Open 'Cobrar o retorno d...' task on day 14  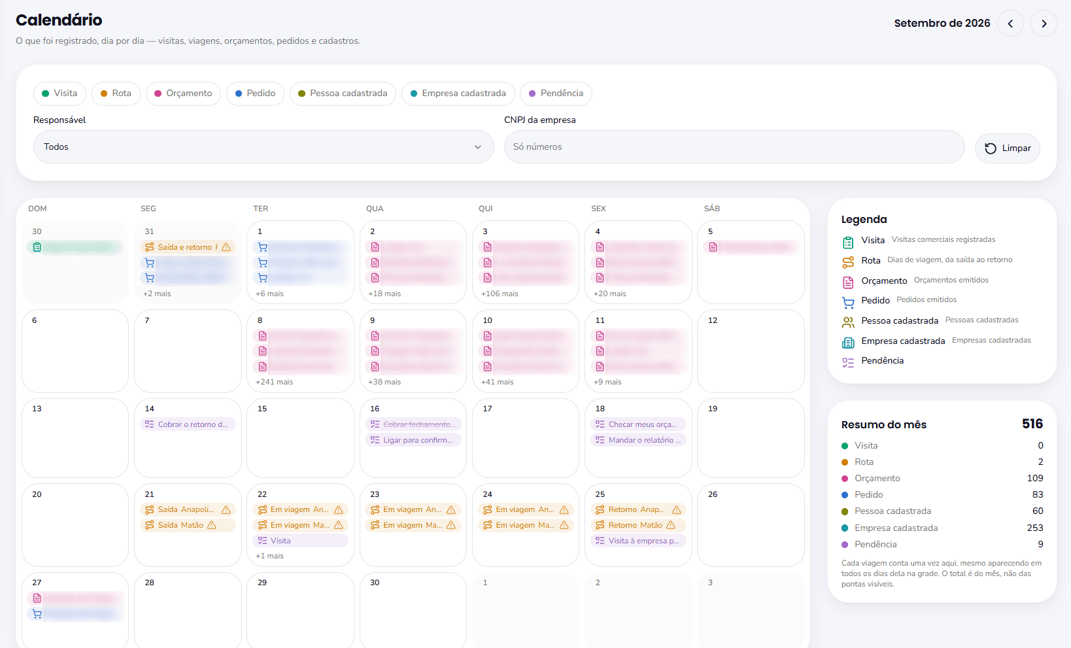[x=188, y=424]
